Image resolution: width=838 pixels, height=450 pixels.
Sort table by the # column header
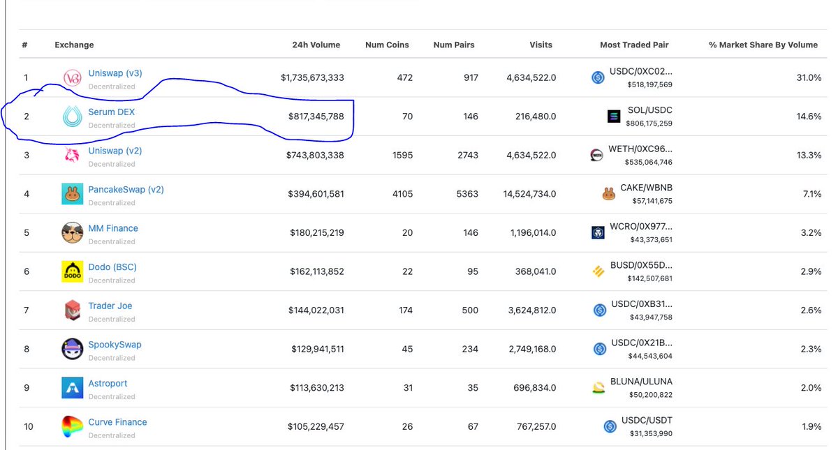pos(25,45)
